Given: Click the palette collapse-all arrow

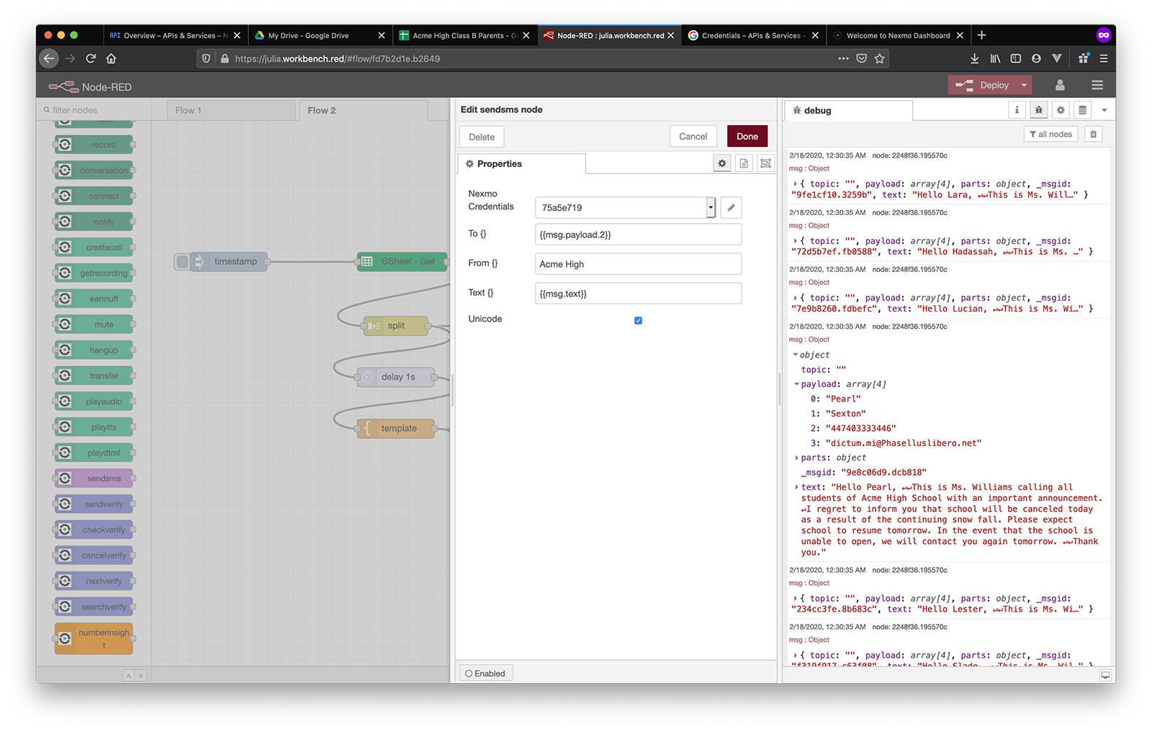Looking at the screenshot, I should [x=128, y=676].
